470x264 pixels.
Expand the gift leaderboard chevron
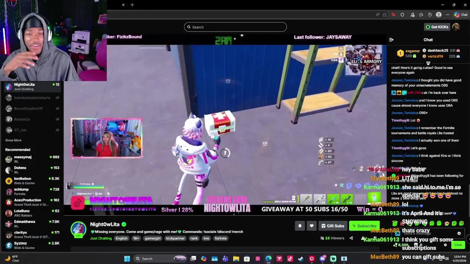tap(428, 63)
